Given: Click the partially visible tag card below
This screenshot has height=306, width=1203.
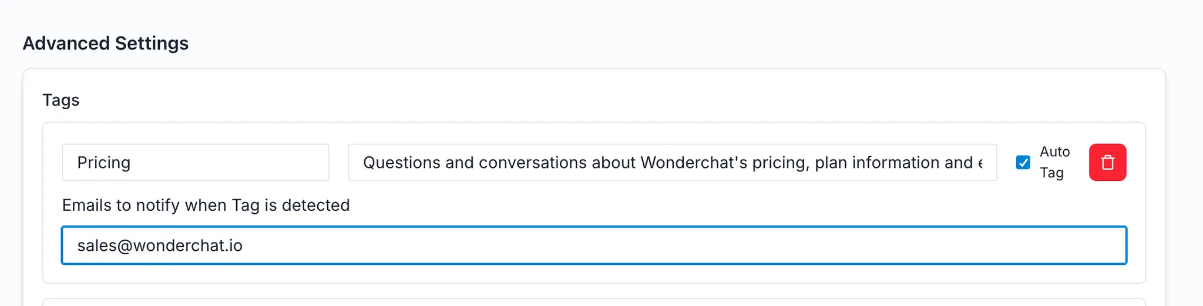Looking at the screenshot, I should coord(593,302).
